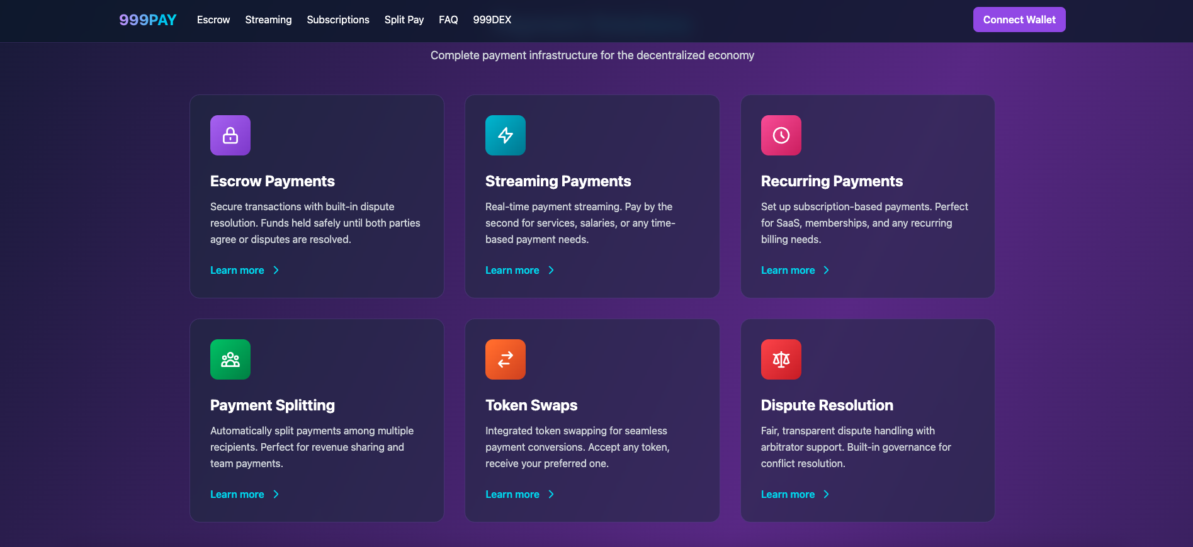The height and width of the screenshot is (547, 1193).
Task: Open the Escrow nav item
Action: (x=213, y=20)
